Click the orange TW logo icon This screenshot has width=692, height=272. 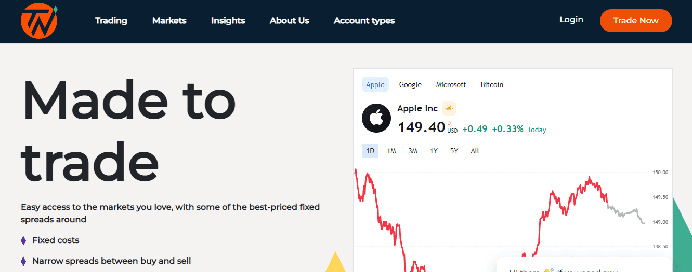[x=38, y=21]
